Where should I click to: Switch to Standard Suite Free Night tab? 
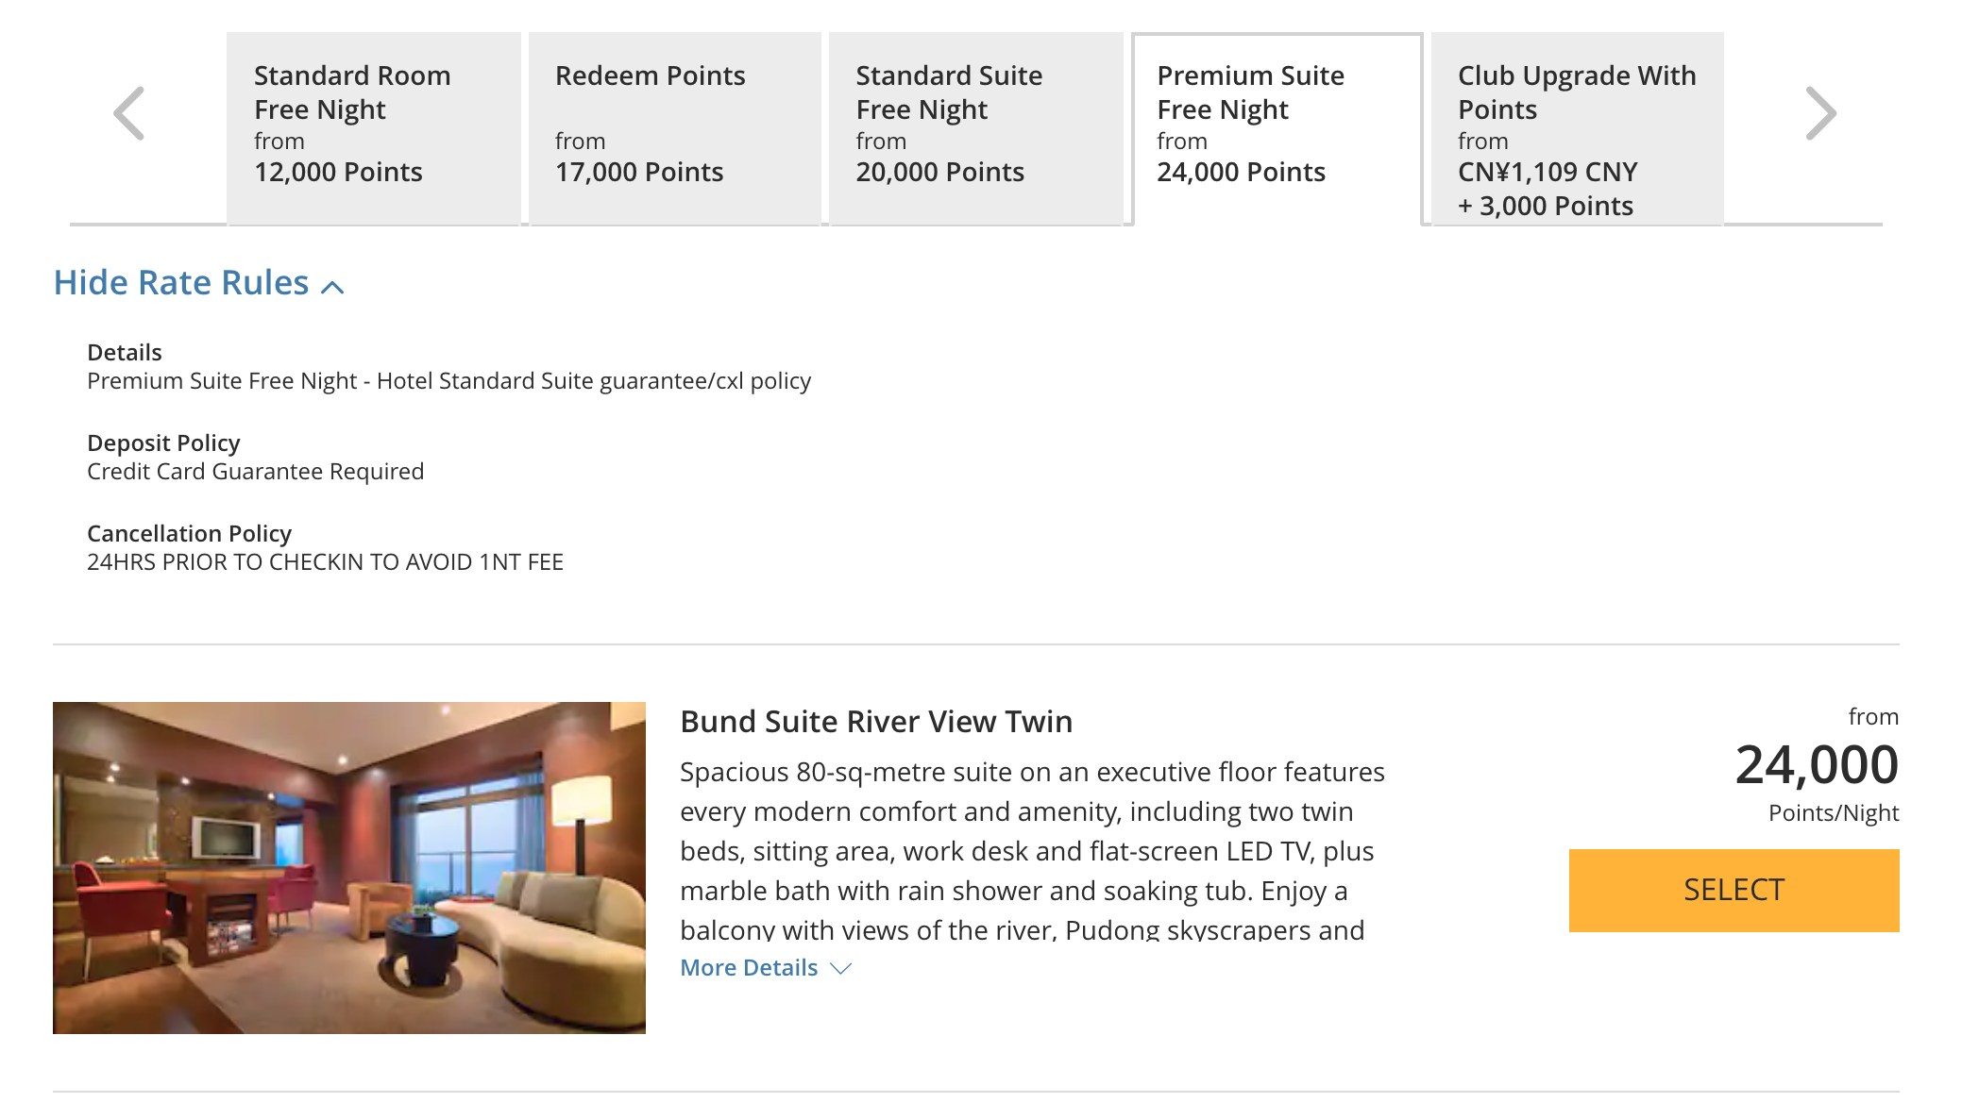(x=975, y=128)
